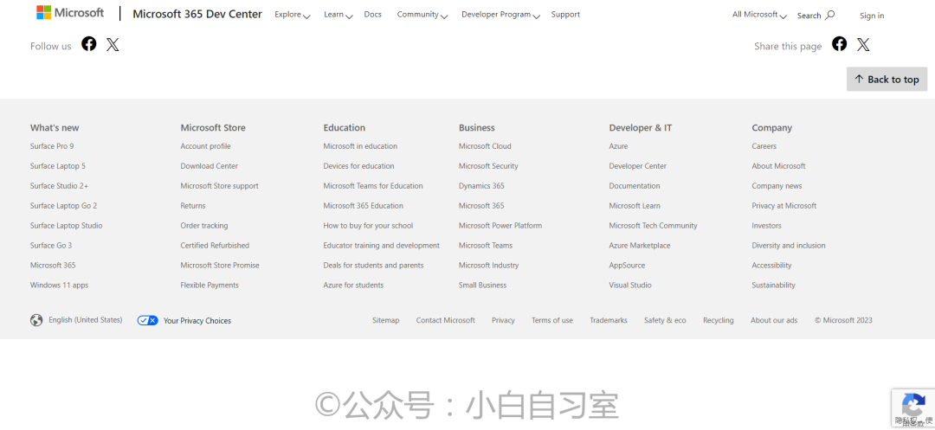935x430 pixels.
Task: Open Certified Refurbished link
Action: click(215, 246)
